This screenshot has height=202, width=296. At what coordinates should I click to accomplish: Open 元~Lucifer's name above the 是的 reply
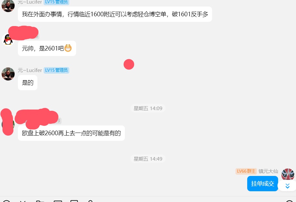(x=30, y=70)
